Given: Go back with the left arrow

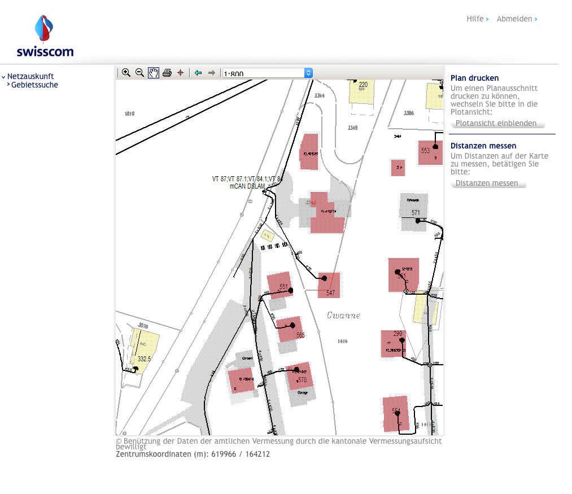Looking at the screenshot, I should [198, 73].
